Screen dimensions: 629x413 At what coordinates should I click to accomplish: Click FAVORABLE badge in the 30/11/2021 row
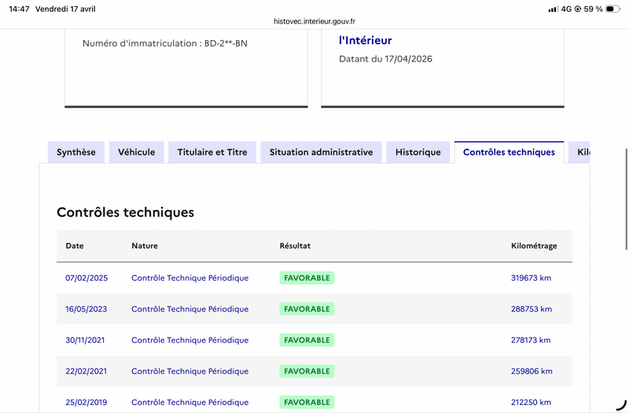307,340
